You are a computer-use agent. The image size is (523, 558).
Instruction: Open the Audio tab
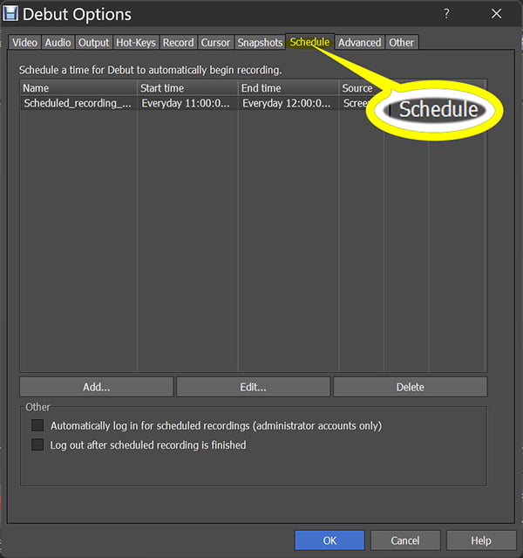(58, 42)
